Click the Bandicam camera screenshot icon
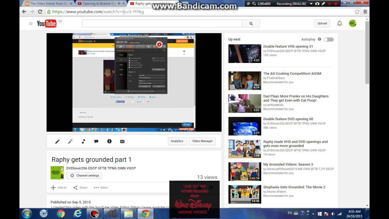Viewport: 389px width, 219px height. (317, 4)
